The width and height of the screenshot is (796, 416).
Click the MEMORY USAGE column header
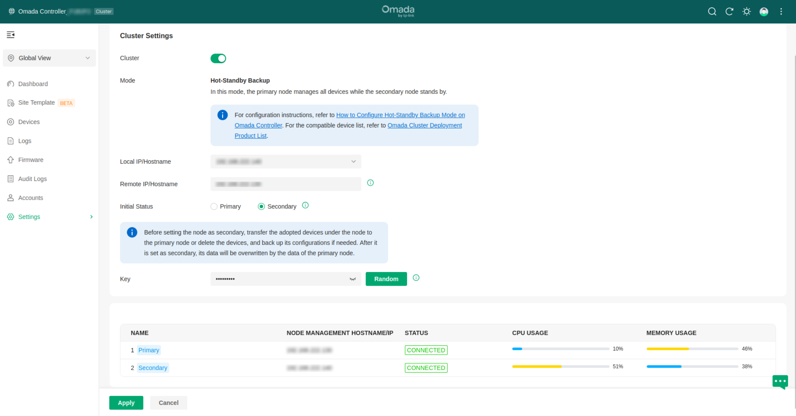click(671, 333)
